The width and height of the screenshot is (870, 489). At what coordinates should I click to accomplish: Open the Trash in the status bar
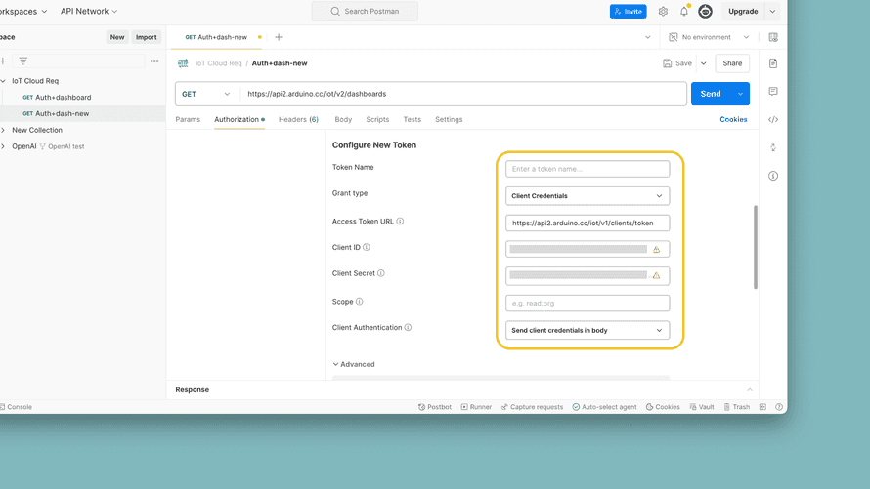click(x=736, y=407)
